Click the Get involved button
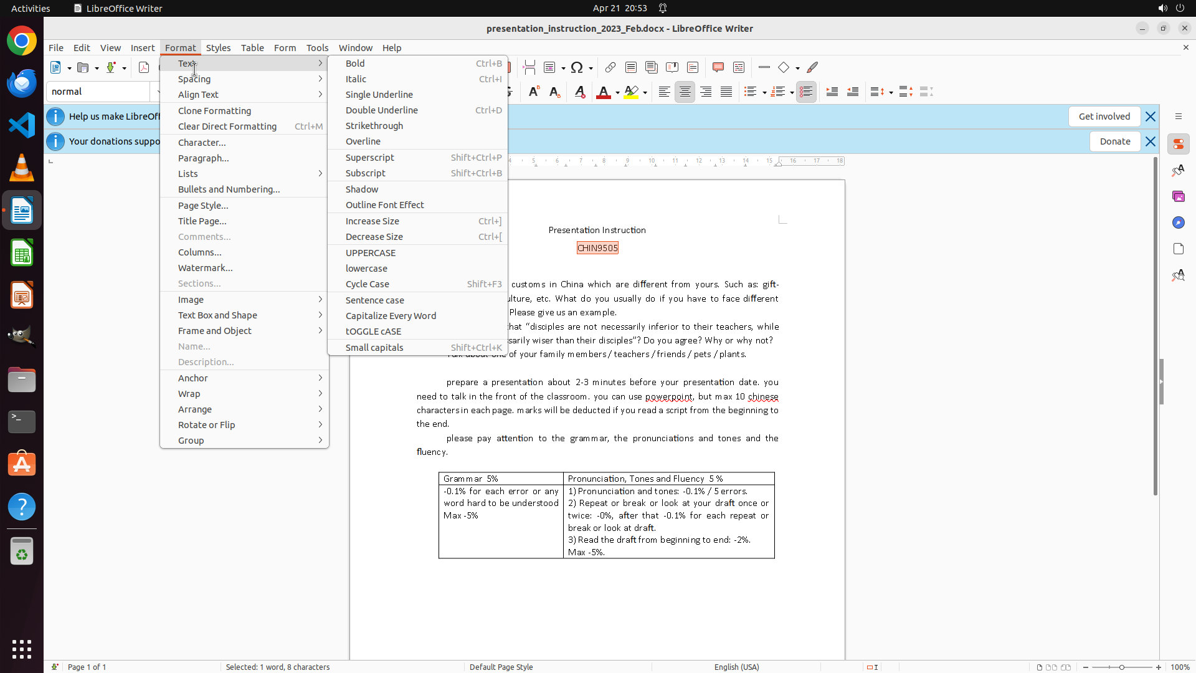The image size is (1196, 673). 1104,117
